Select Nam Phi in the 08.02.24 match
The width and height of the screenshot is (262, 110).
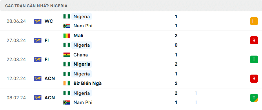tap(83, 102)
